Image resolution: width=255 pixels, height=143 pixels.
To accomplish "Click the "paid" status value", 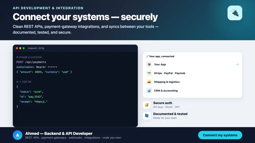I will click(x=37, y=92).
